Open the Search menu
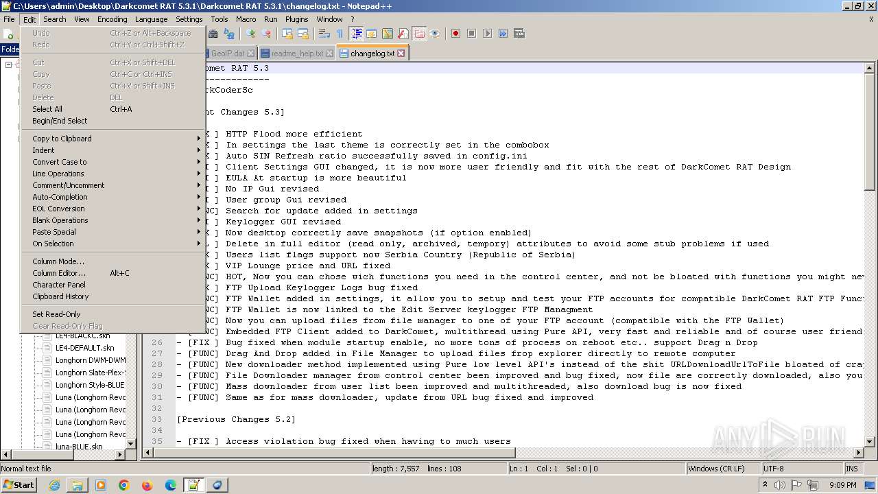Screen dimensions: 878x494 pos(55,19)
